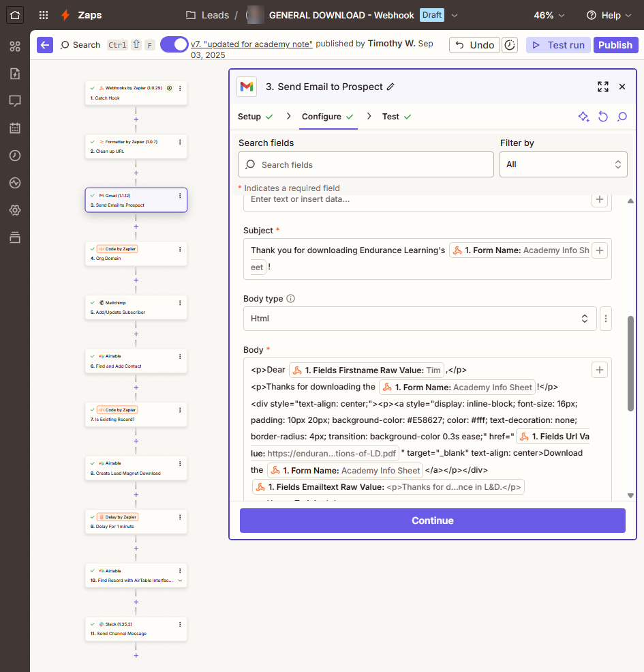644x672 pixels.
Task: Open the Help dropdown menu
Action: point(609,16)
